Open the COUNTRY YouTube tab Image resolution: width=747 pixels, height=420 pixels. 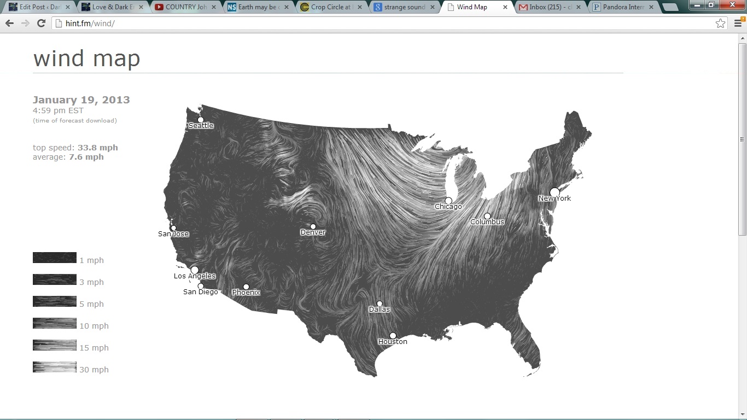tap(183, 7)
